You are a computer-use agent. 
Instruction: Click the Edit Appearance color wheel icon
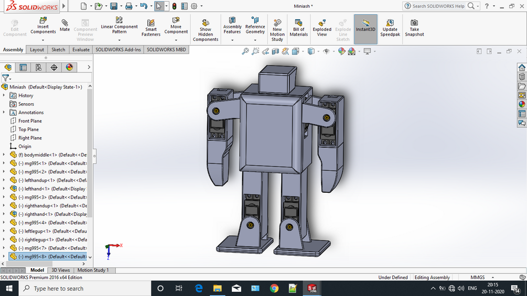coord(341,51)
